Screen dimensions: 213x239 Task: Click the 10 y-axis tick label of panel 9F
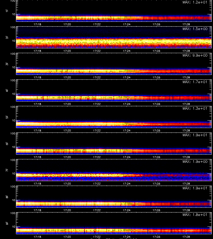[14, 227]
